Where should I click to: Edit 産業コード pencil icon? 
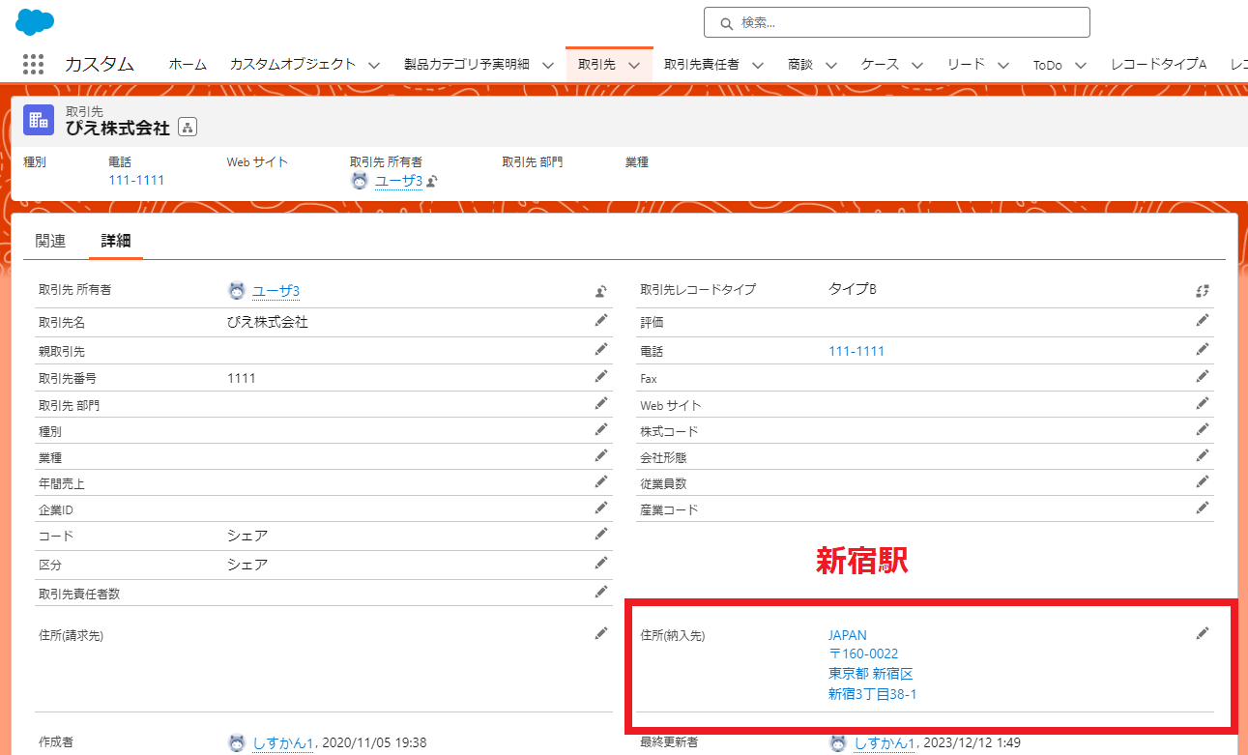[1203, 508]
